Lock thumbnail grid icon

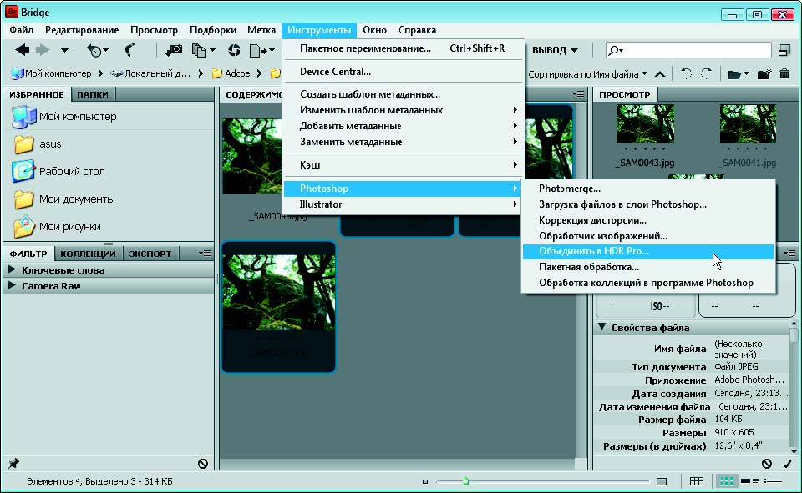pos(696,481)
